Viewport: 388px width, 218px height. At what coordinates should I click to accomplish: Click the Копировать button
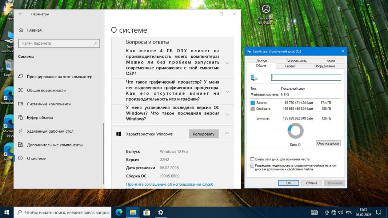click(x=204, y=134)
